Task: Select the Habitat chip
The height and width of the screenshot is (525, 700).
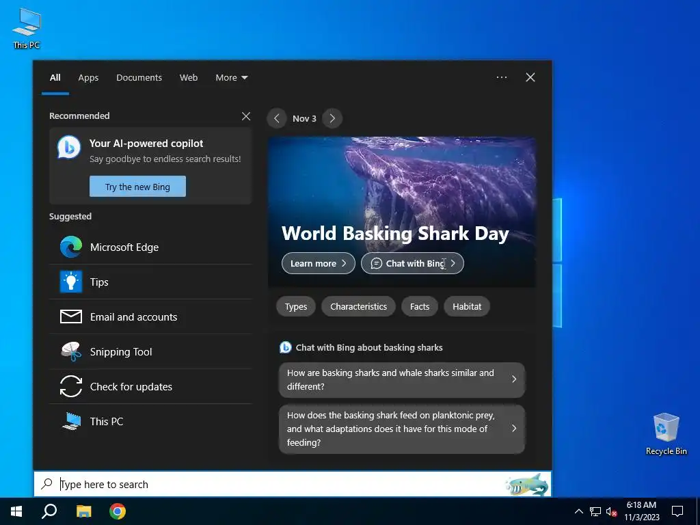Action: (x=467, y=307)
